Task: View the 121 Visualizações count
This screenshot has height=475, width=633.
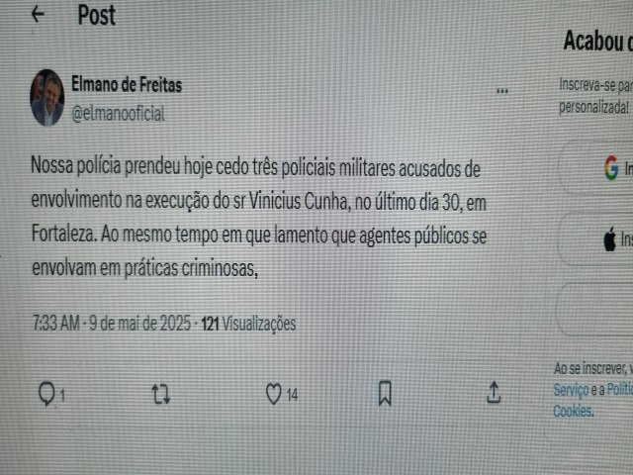Action: pyautogui.click(x=248, y=324)
